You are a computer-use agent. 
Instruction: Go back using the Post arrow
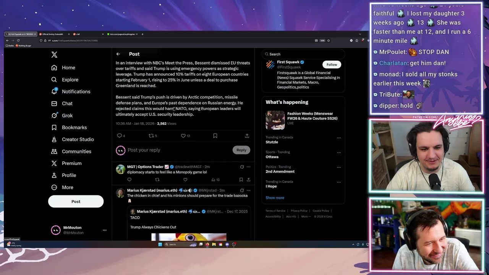pos(118,54)
